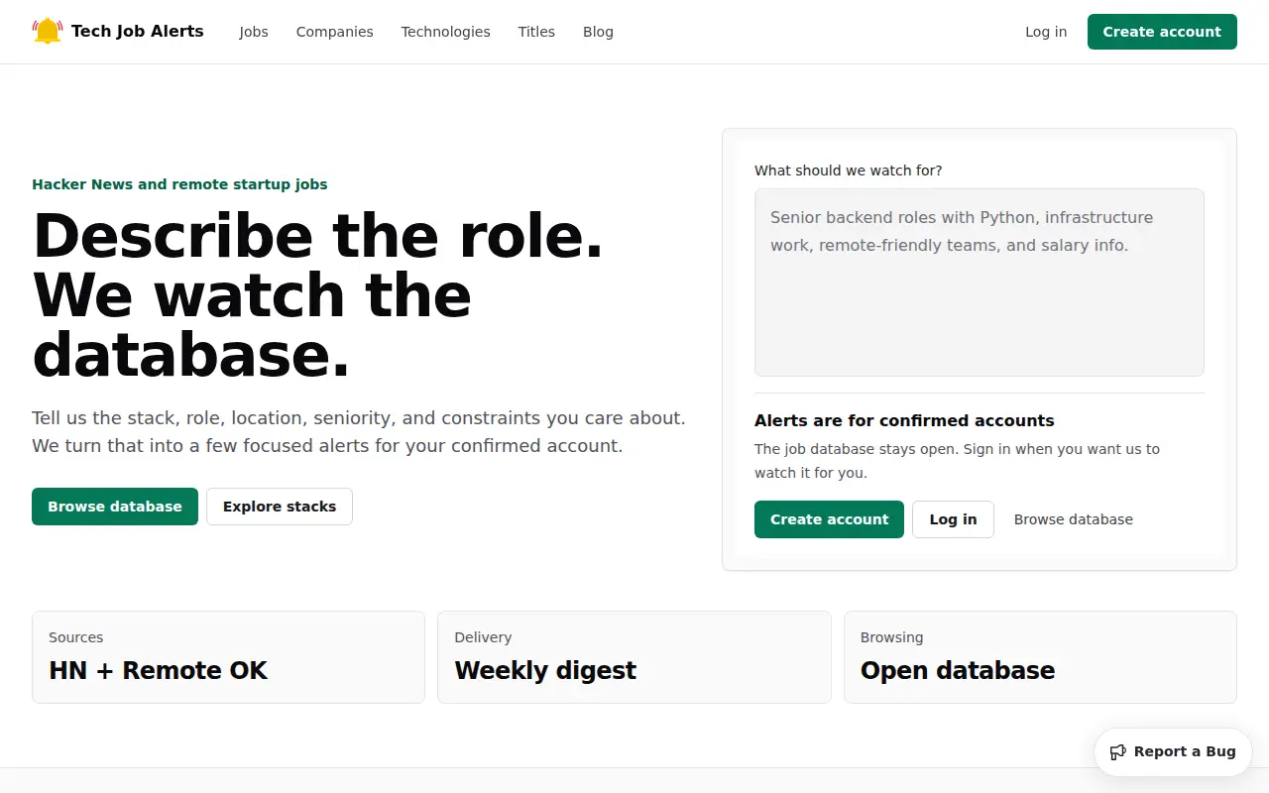This screenshot has width=1269, height=793.
Task: Click Log in in the top header
Action: point(1046,32)
